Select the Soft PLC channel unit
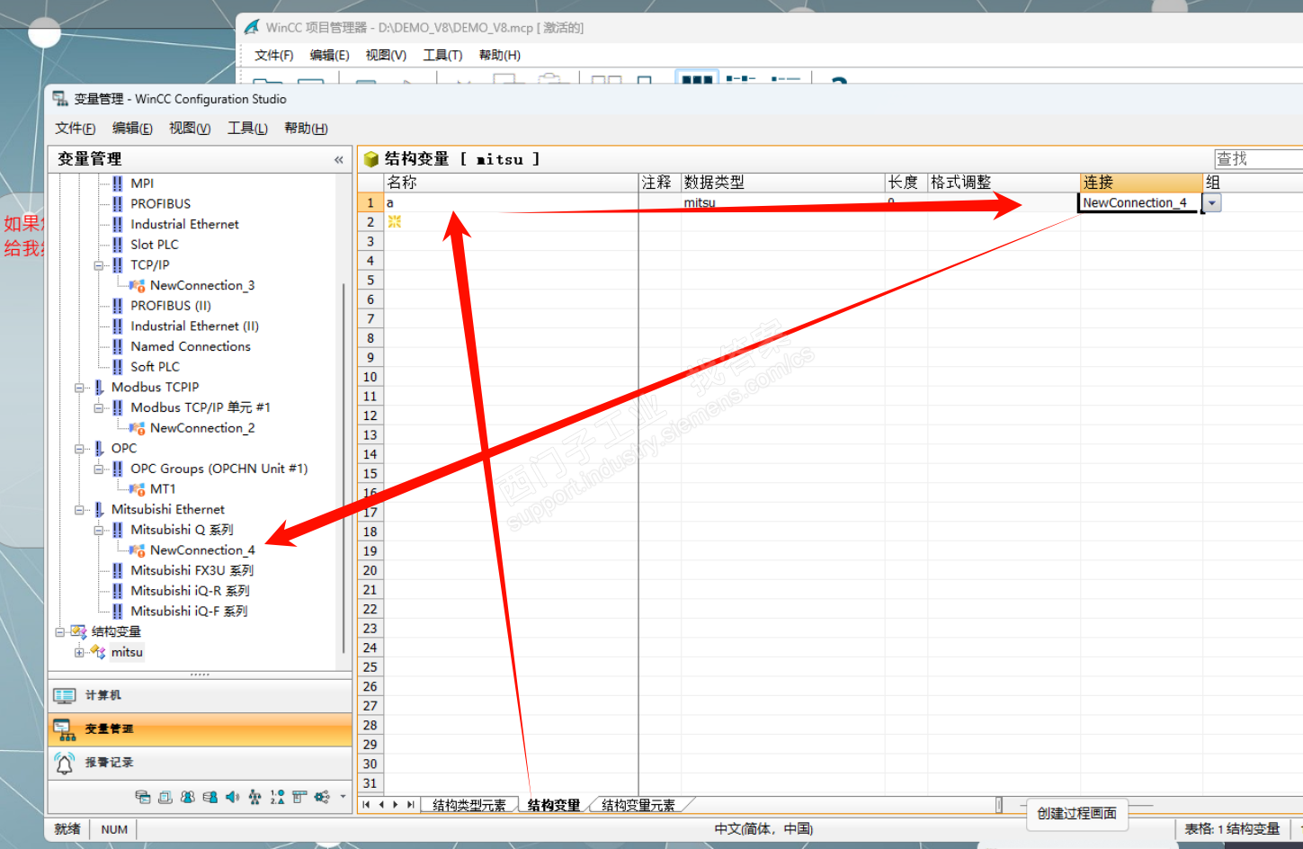The width and height of the screenshot is (1303, 849). [155, 367]
